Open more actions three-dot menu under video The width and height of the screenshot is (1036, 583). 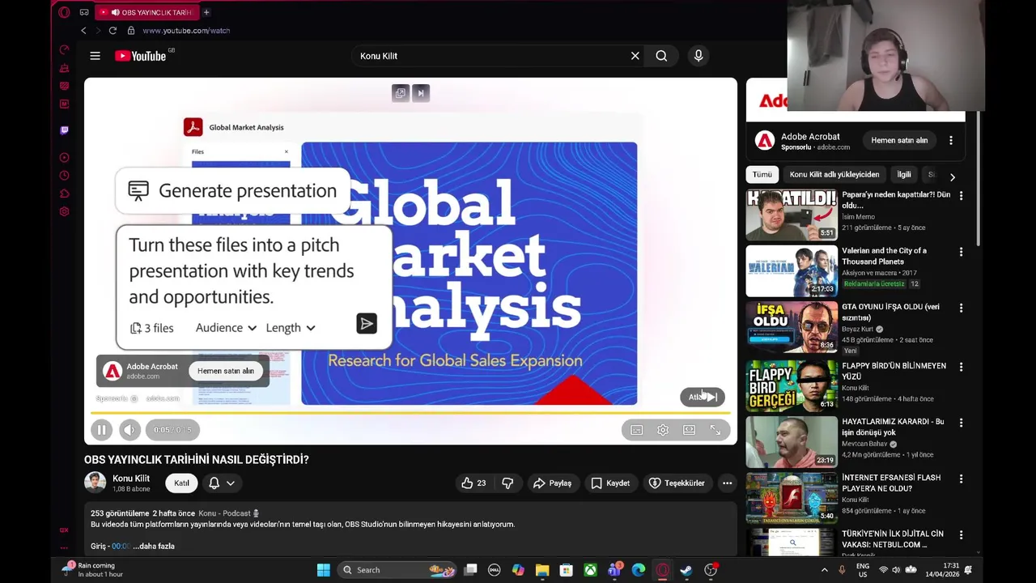[727, 483]
